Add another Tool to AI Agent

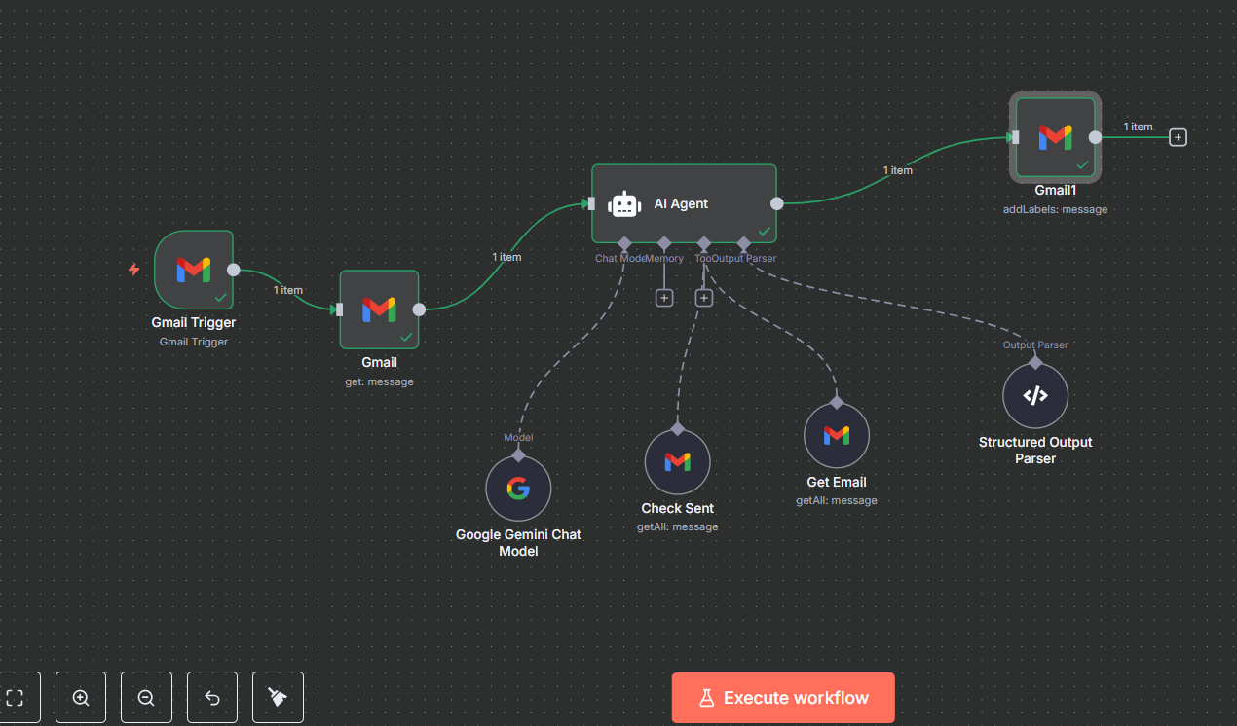[x=704, y=297]
